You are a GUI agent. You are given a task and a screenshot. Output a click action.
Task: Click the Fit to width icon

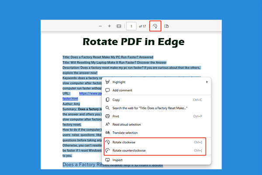click(119, 26)
